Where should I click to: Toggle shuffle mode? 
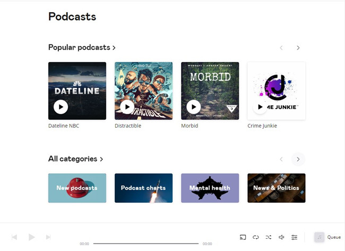269,237
